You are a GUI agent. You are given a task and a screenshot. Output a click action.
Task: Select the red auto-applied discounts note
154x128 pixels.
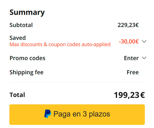[60, 44]
